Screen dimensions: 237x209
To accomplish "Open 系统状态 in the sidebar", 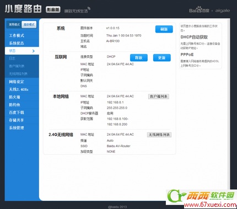I will [x=17, y=43].
